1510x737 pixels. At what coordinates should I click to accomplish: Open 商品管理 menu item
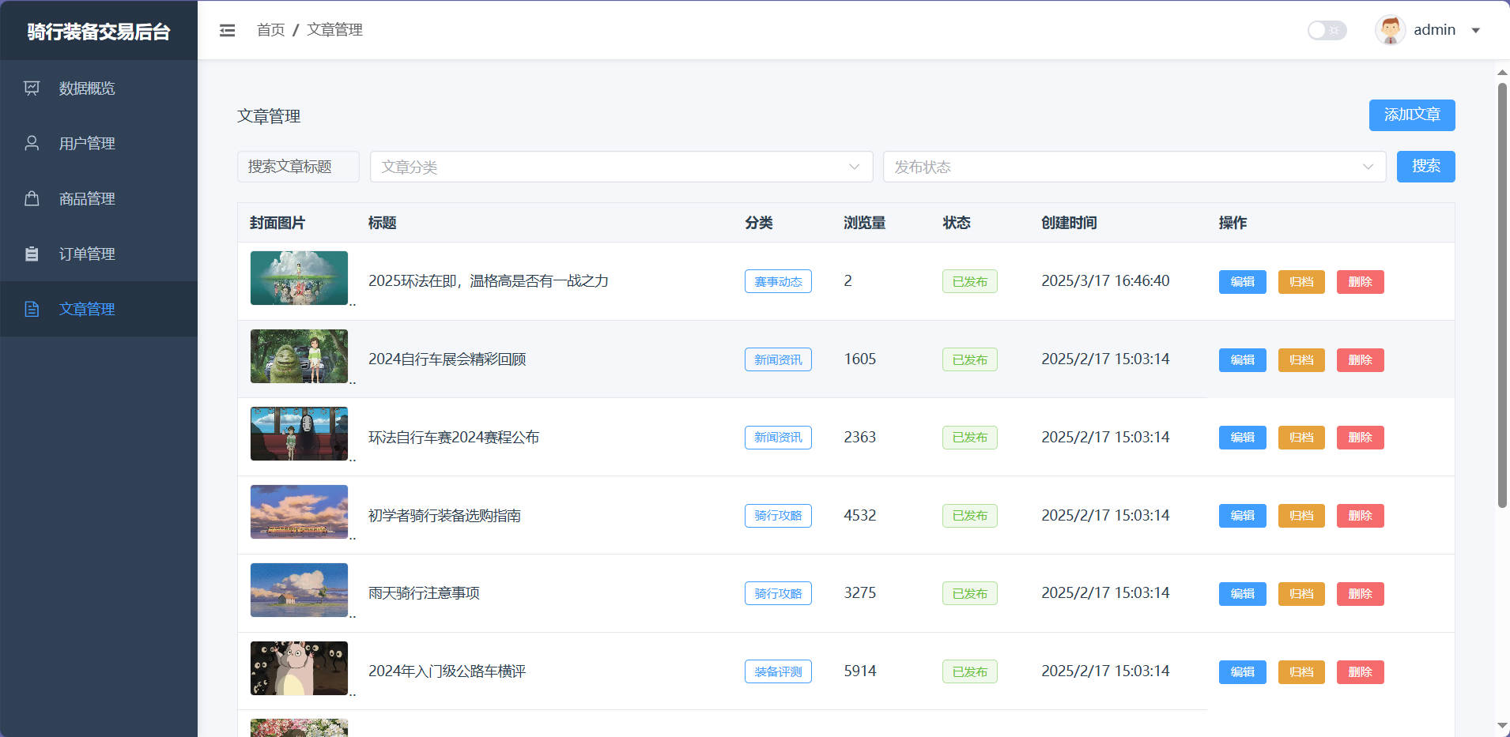coord(99,198)
